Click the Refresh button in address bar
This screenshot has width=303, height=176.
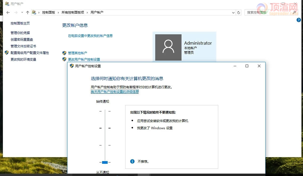point(239,12)
